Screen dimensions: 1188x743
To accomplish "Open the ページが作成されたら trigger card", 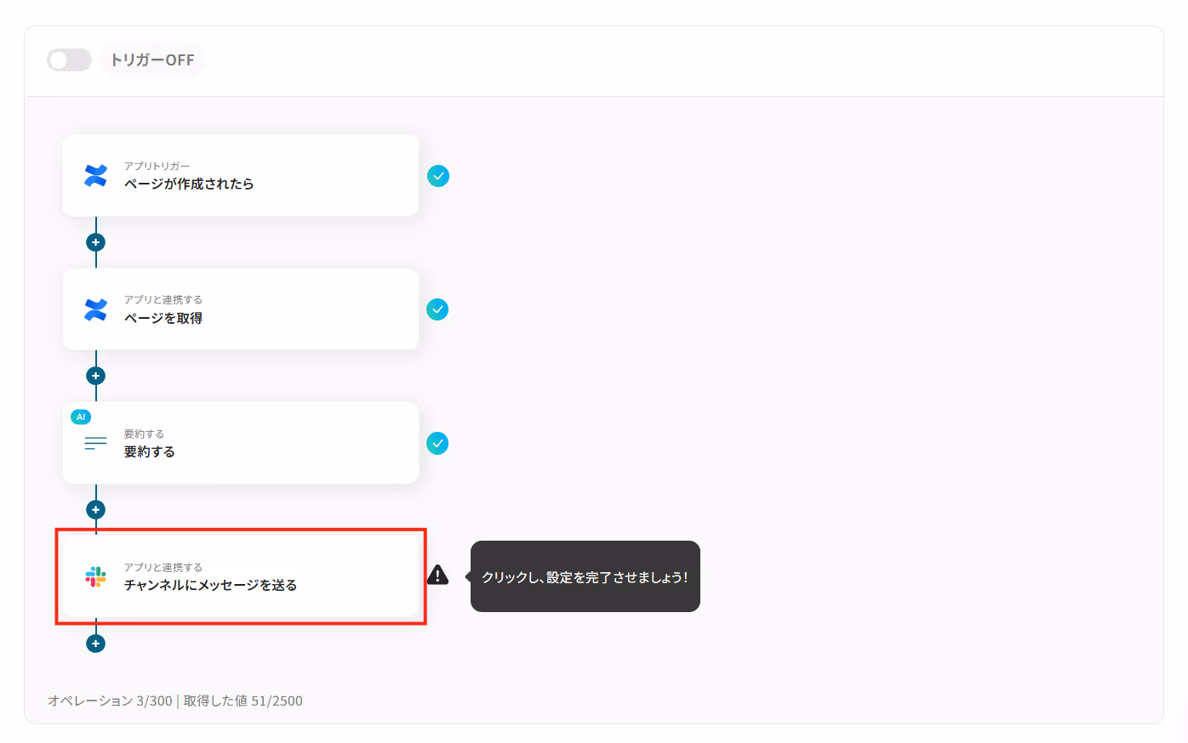I will 241,175.
